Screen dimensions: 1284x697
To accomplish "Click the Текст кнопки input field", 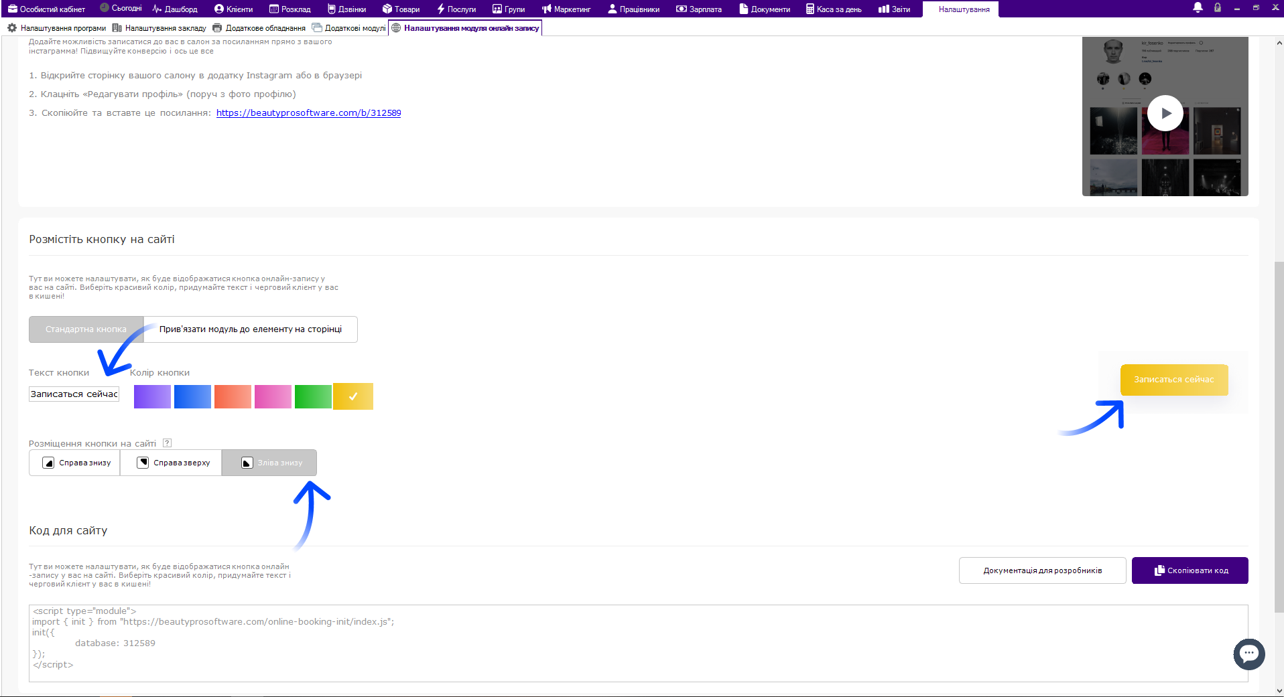I will (74, 394).
